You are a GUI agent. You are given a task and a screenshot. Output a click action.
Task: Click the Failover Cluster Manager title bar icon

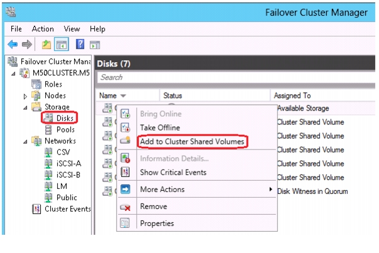pyautogui.click(x=11, y=12)
